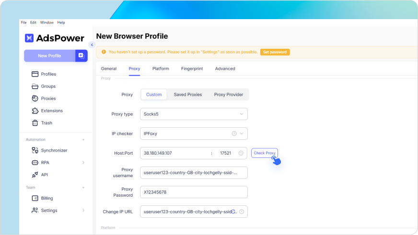Click the batch import icon beside New Profile
This screenshot has width=418, height=235.
pyautogui.click(x=81, y=56)
